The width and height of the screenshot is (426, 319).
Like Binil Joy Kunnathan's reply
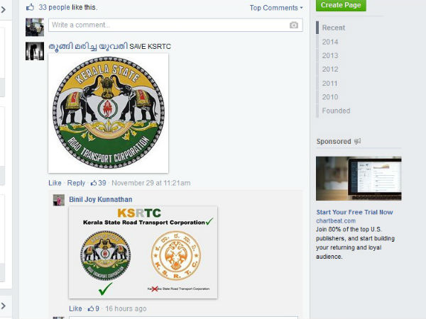click(x=75, y=308)
